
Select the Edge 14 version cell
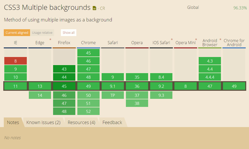(x=40, y=95)
